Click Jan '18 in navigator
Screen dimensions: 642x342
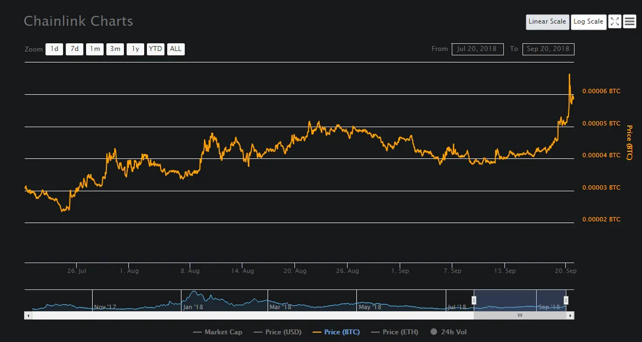click(193, 307)
